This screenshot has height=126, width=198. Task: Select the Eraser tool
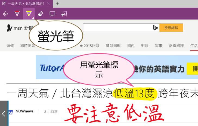click(x=41, y=14)
